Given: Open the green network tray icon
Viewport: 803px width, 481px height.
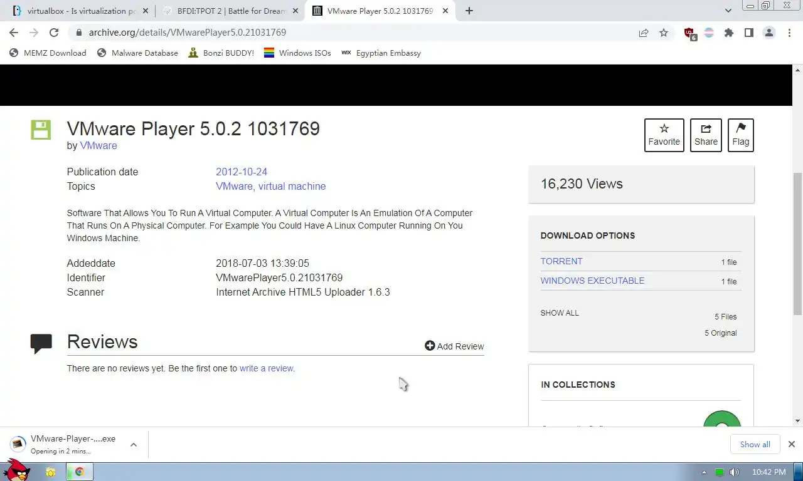Looking at the screenshot, I should pos(720,472).
